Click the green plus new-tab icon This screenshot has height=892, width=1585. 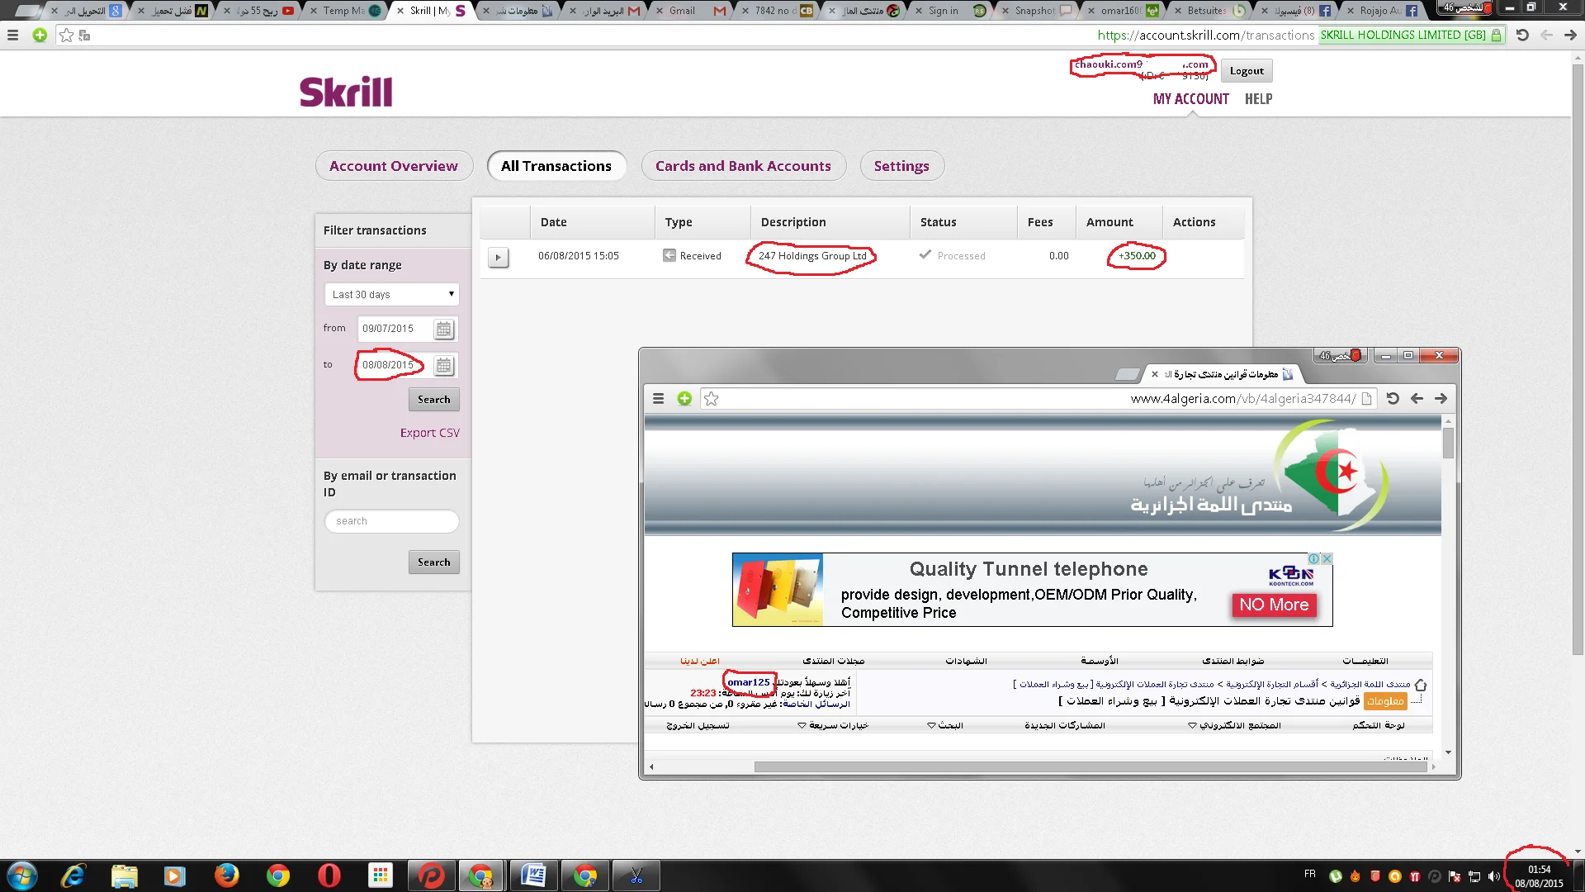[40, 35]
